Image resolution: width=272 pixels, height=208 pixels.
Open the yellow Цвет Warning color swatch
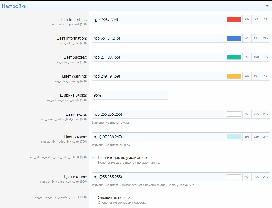(x=233, y=76)
